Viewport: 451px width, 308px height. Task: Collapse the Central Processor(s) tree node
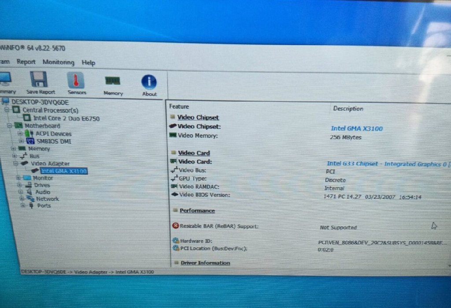tap(7, 110)
